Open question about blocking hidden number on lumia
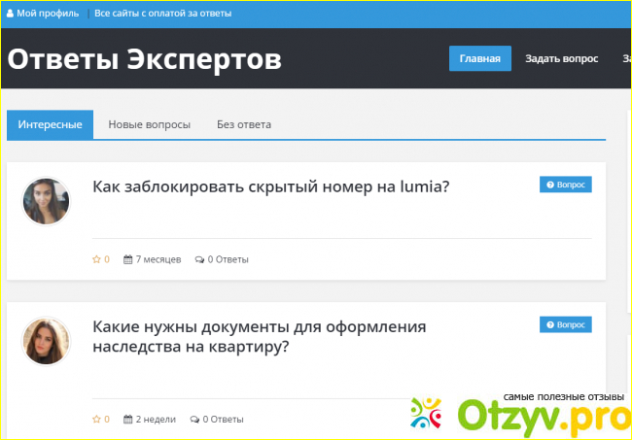The width and height of the screenshot is (632, 440). [270, 186]
